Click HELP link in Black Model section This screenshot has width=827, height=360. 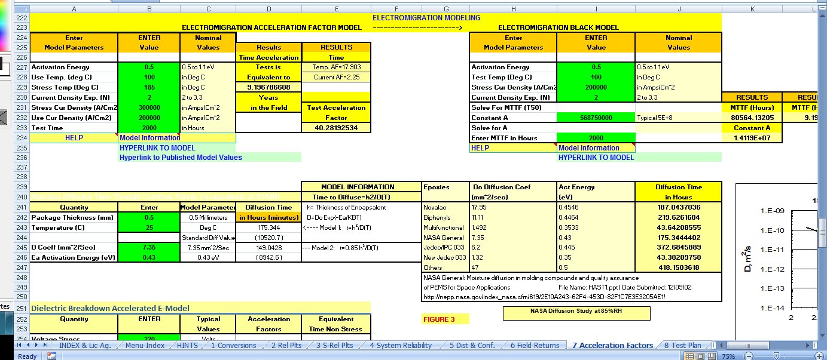pyautogui.click(x=480, y=148)
